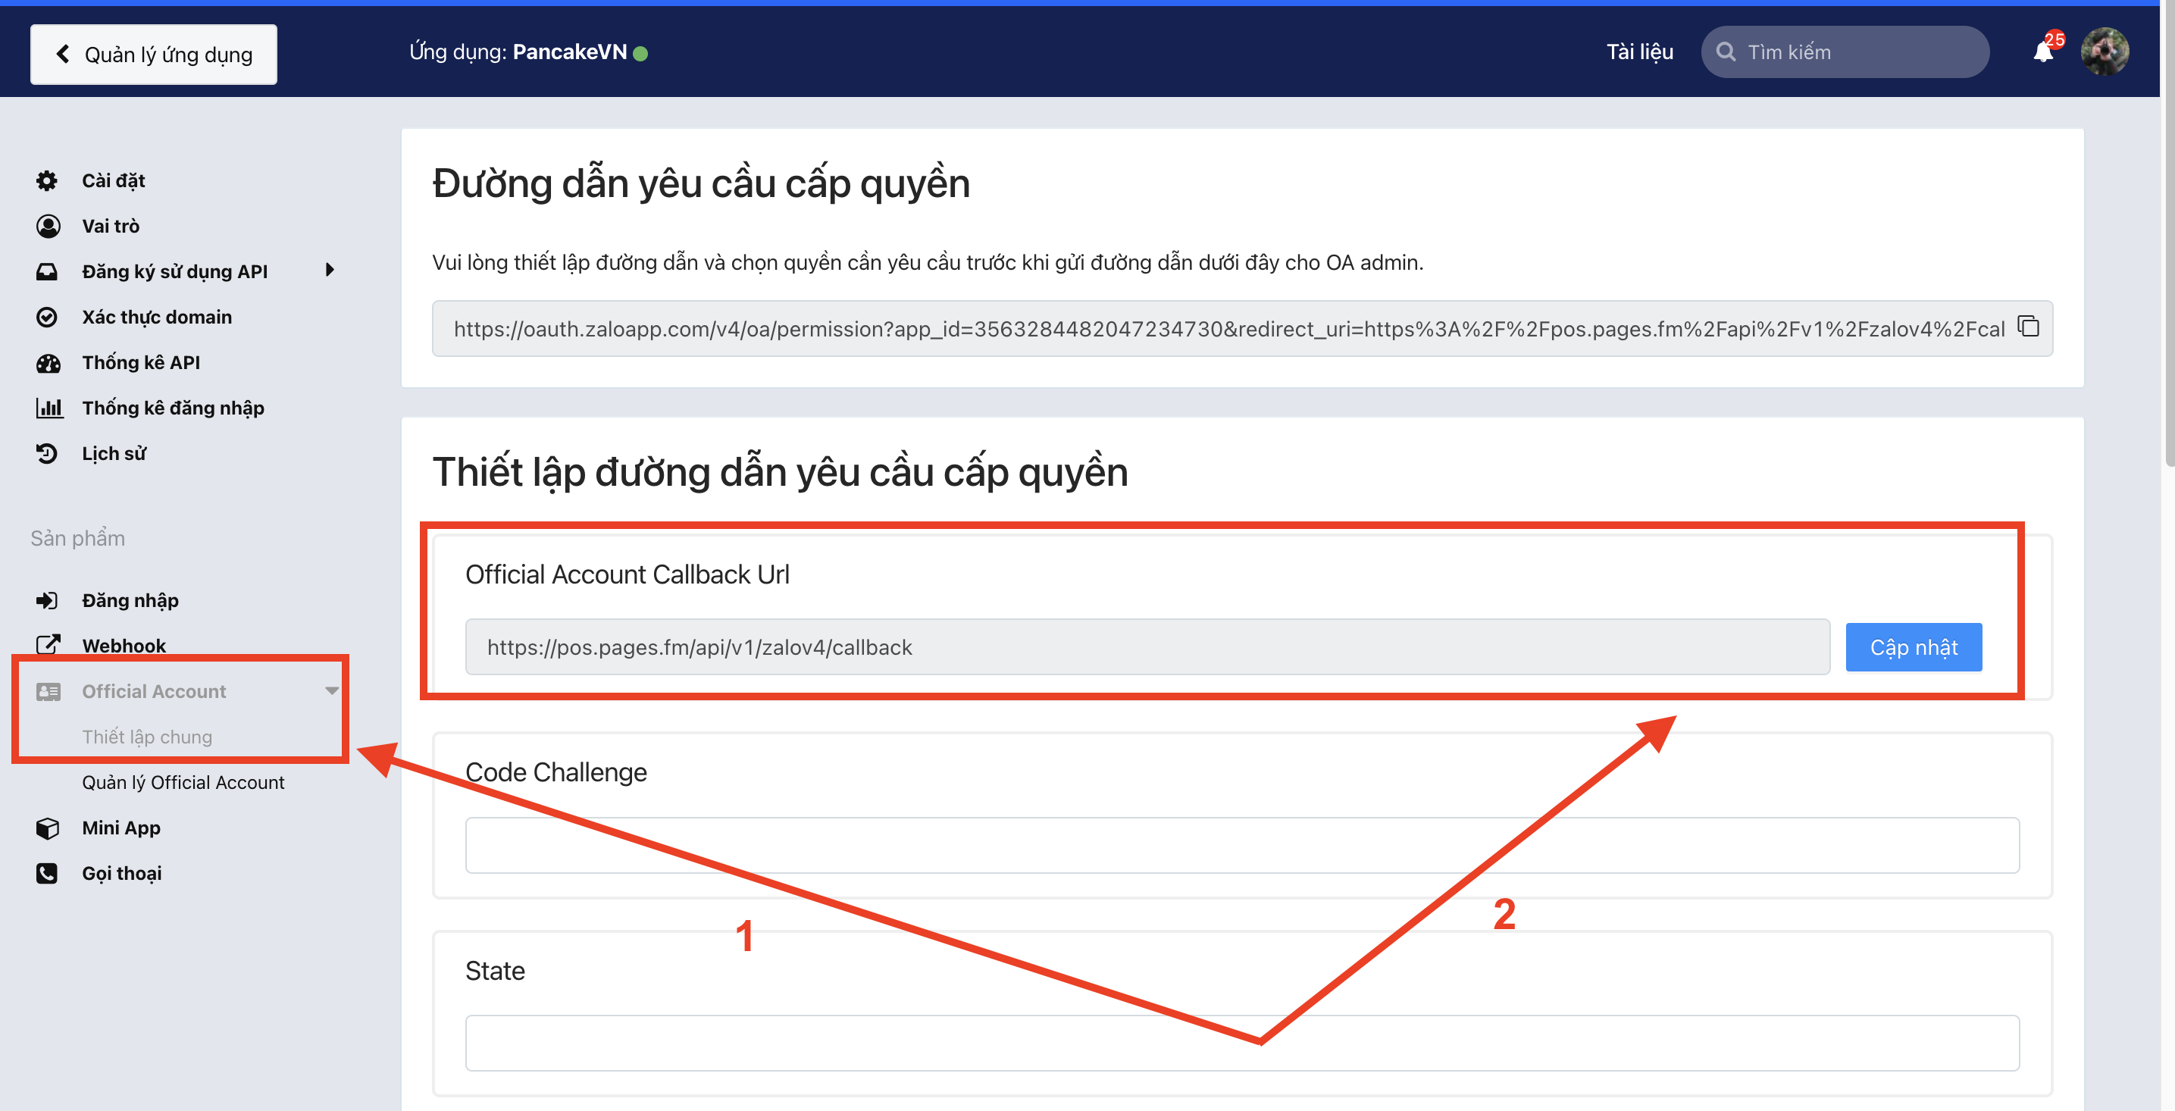Click the Webhook external link icon
Image resolution: width=2175 pixels, height=1111 pixels.
click(x=47, y=645)
